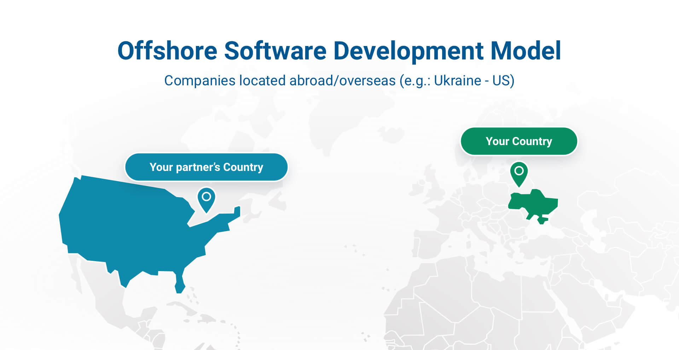Expand the 'Your partner's Country' label bubble
The height and width of the screenshot is (350, 679).
(206, 167)
